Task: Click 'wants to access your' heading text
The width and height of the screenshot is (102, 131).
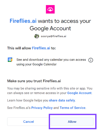Action: [64, 21]
